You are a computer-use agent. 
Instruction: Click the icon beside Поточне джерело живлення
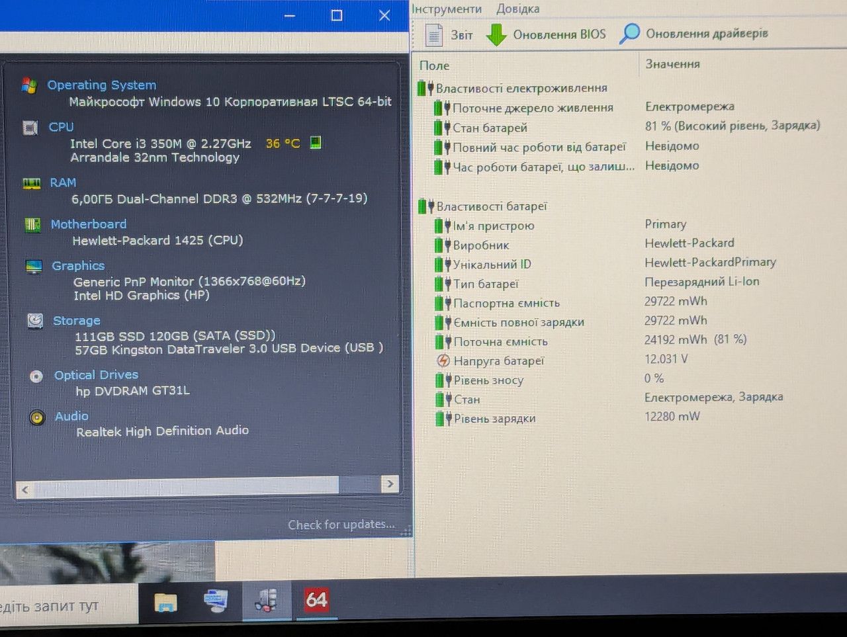point(442,108)
